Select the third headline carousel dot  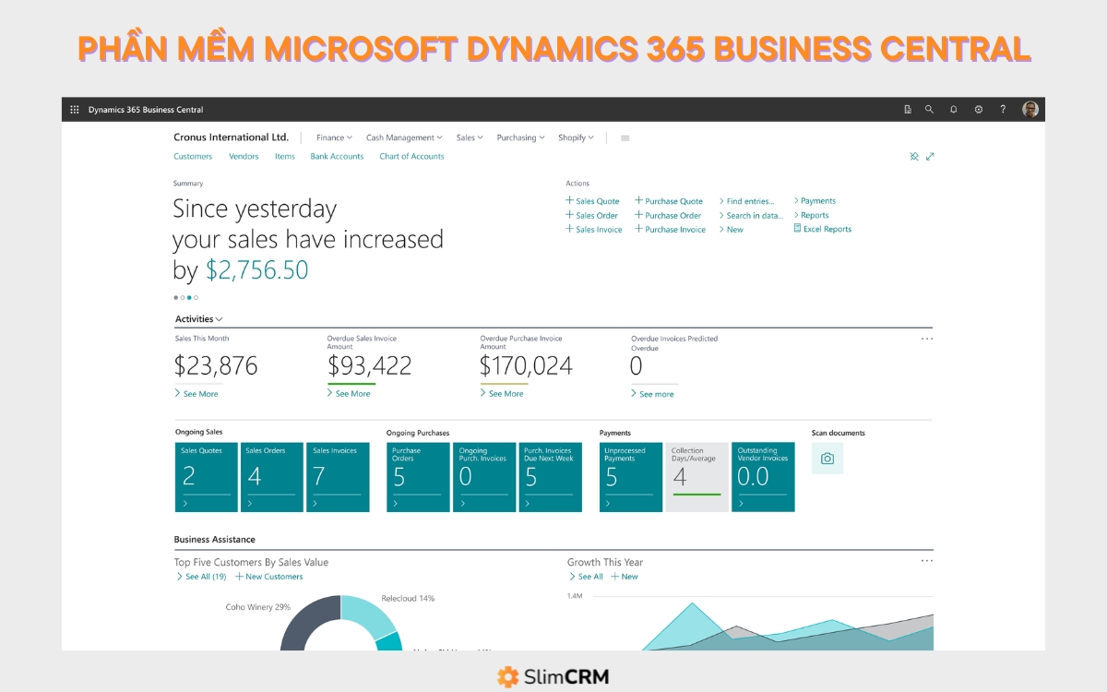point(189,297)
